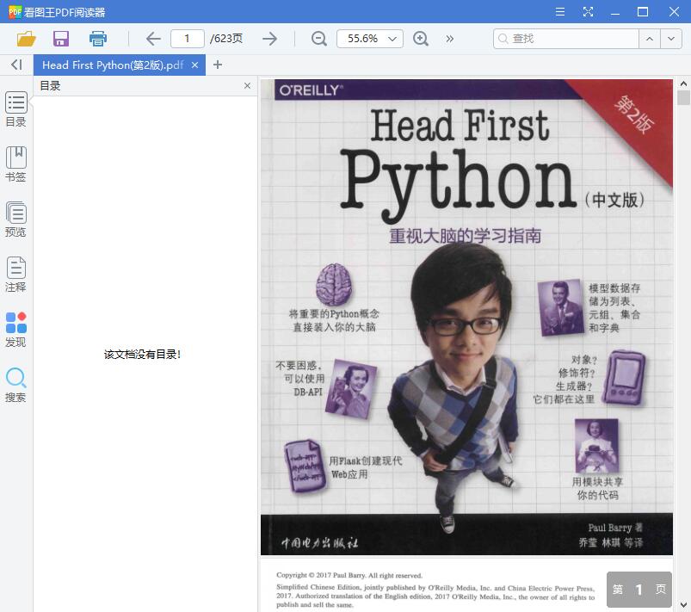The height and width of the screenshot is (612, 691).
Task: Click the 第 1 页 page indicator
Action: point(639,590)
